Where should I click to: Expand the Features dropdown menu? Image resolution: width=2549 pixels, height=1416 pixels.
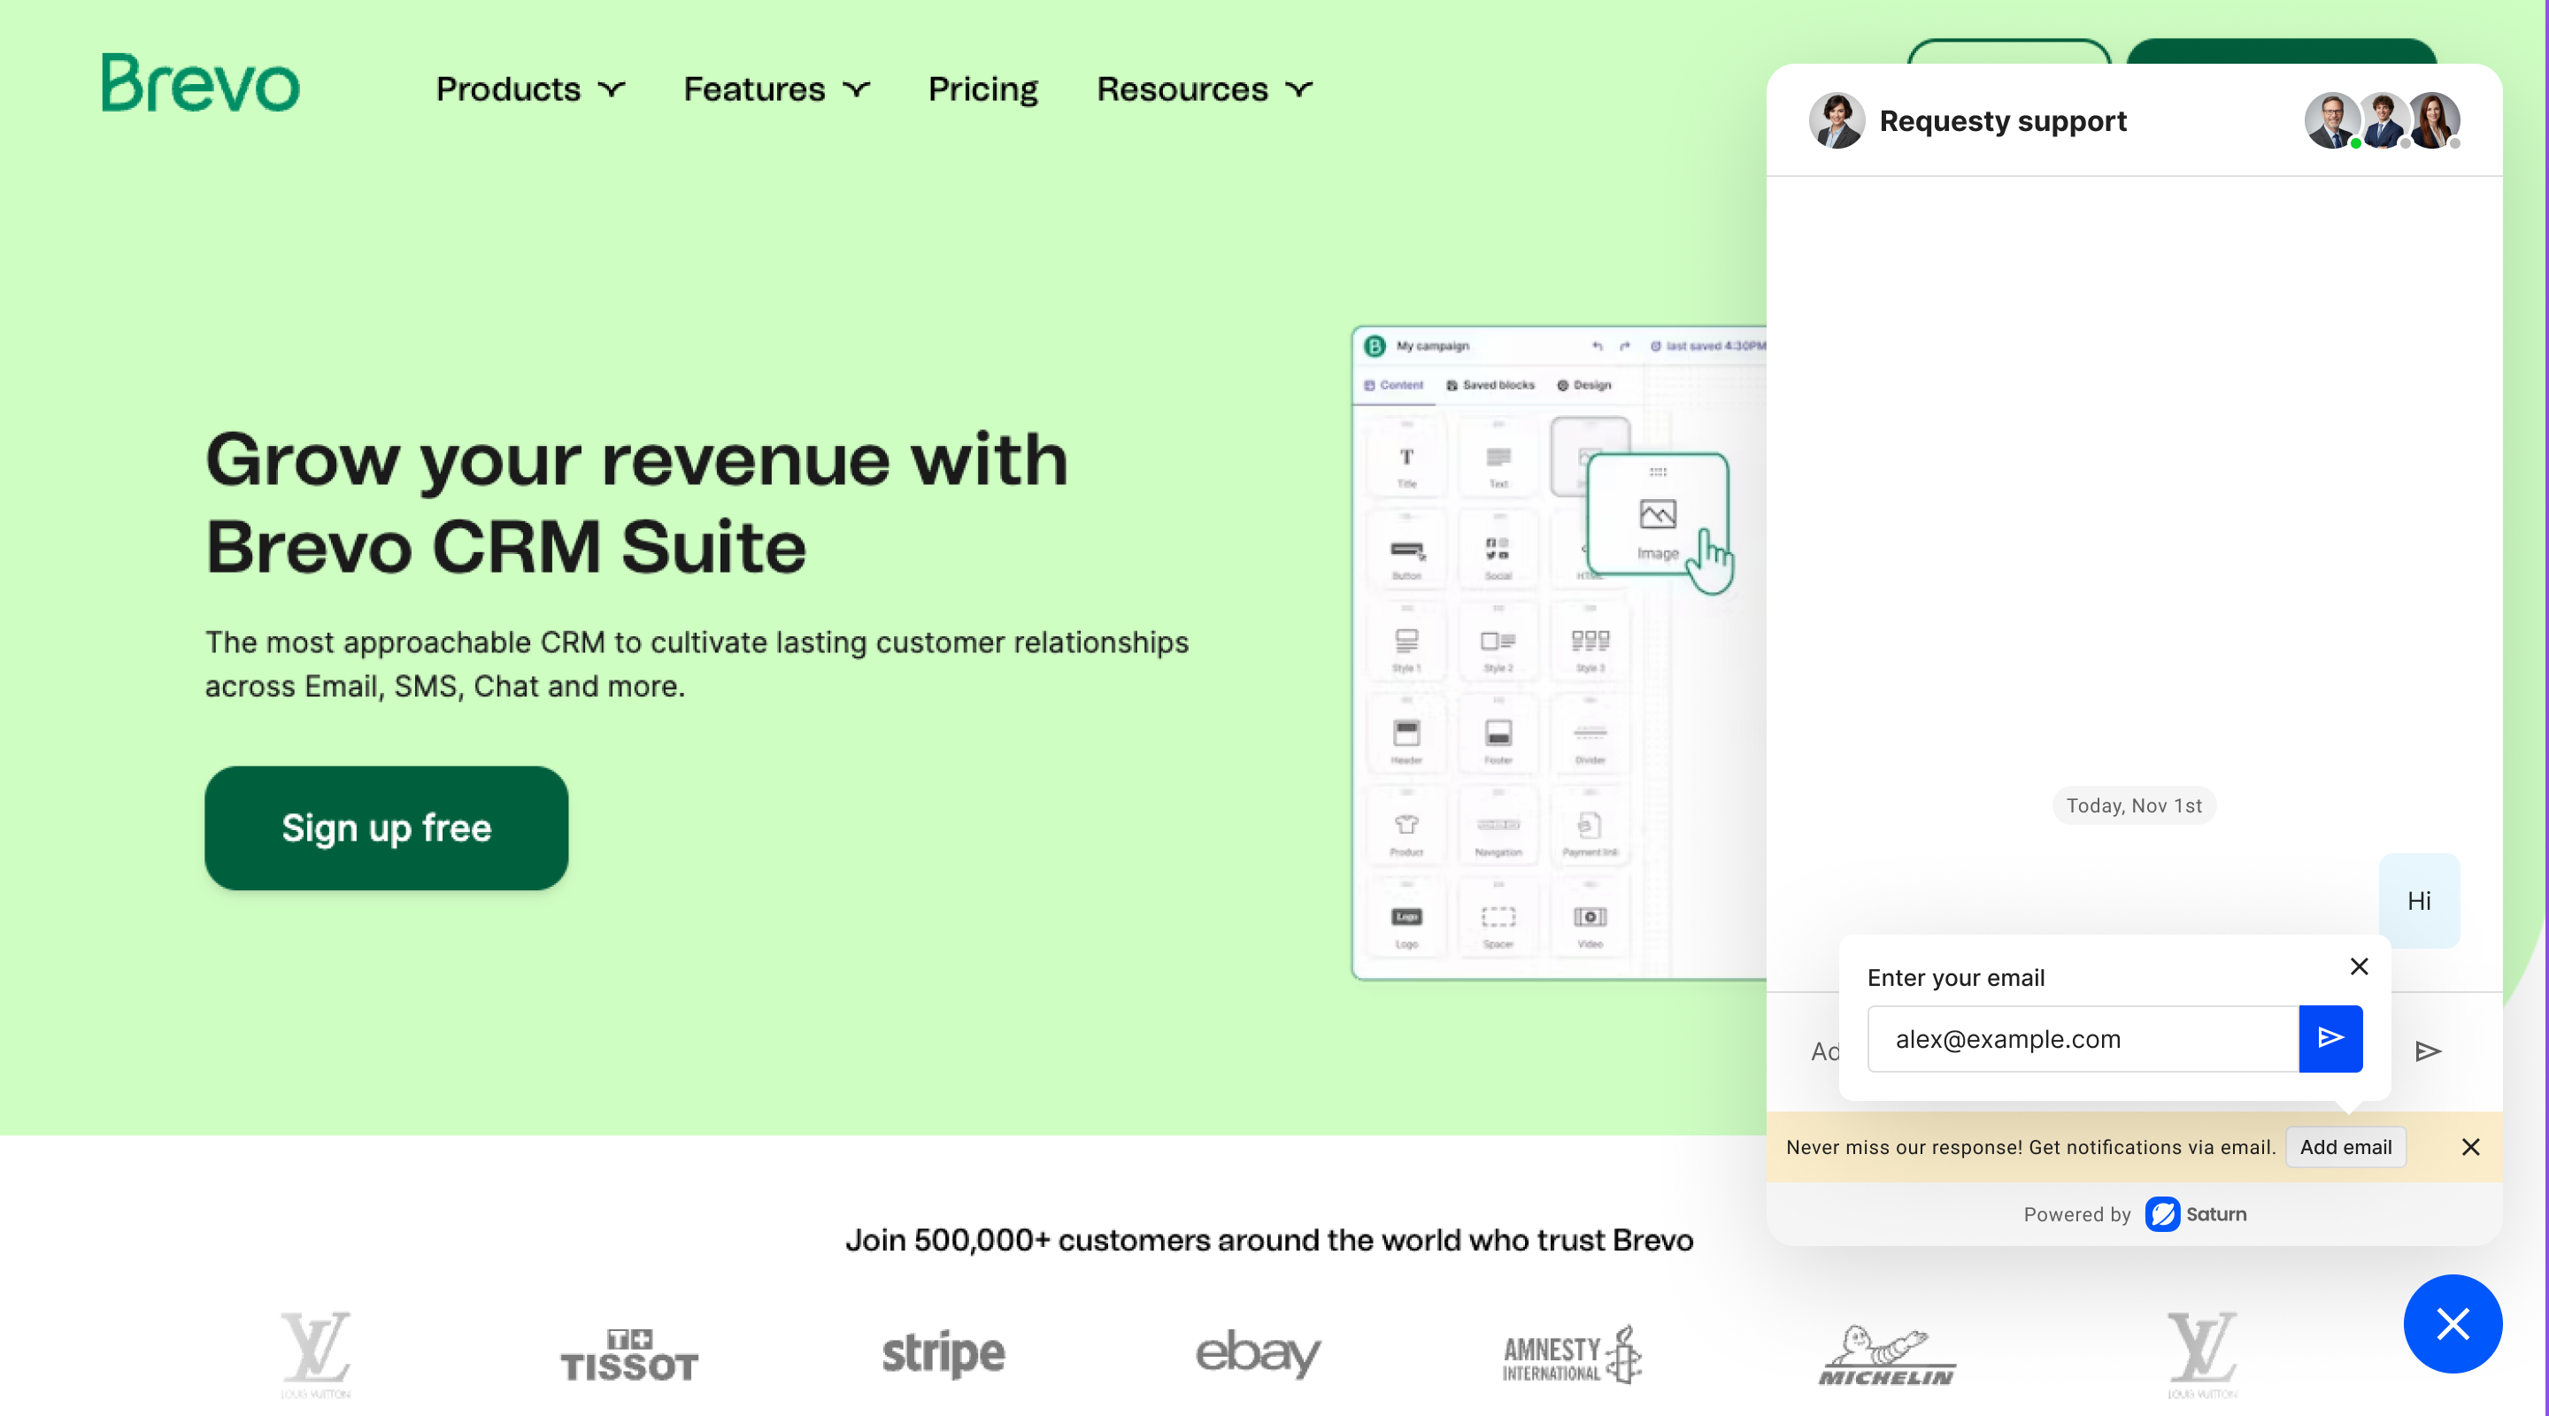[x=777, y=89]
